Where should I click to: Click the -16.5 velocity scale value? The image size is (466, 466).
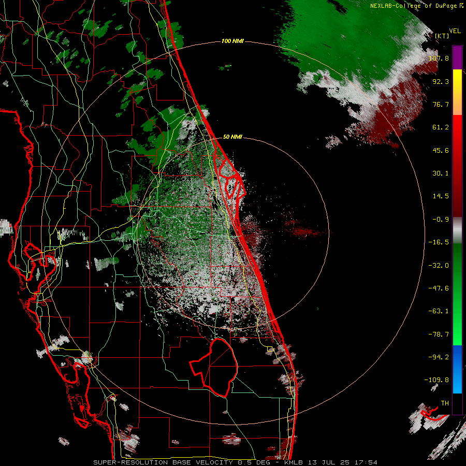[x=439, y=242]
